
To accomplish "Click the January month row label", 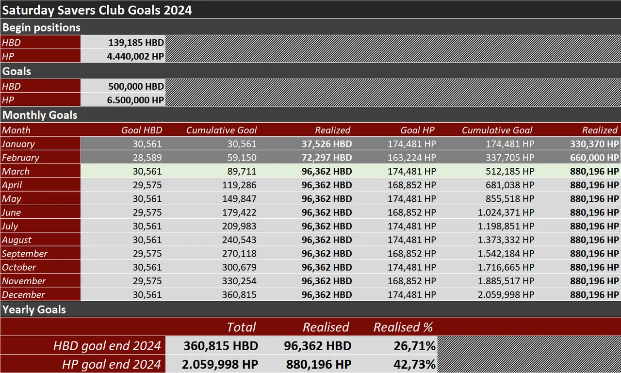I will tap(40, 144).
